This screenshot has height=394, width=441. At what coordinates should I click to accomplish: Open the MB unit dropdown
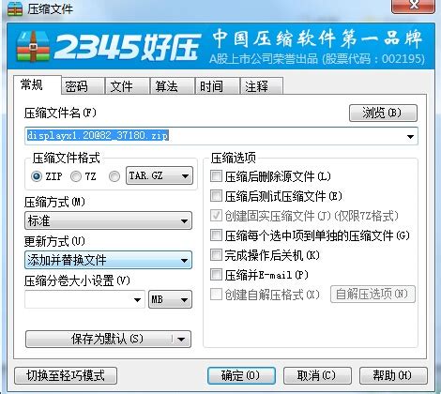(x=170, y=299)
